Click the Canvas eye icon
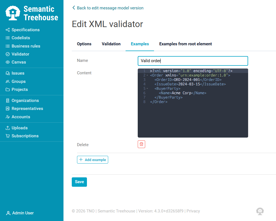 (x=7, y=62)
